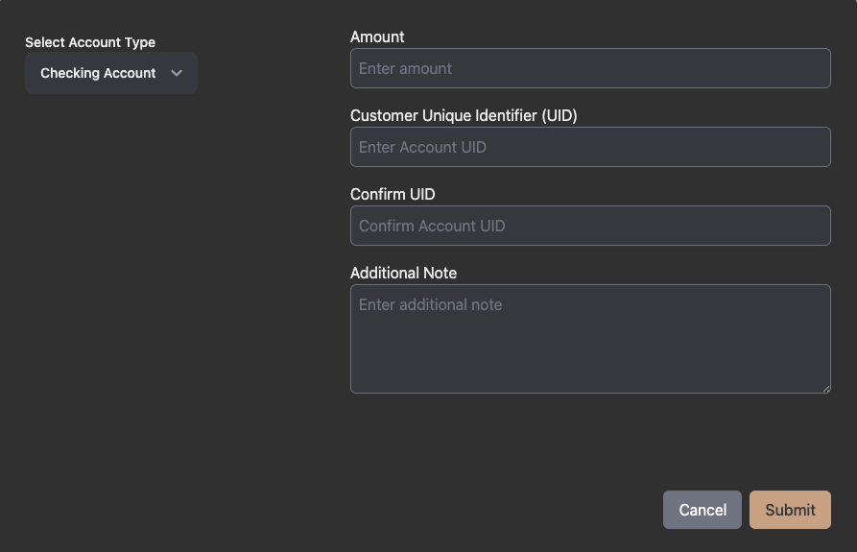Click the 'Confirm UID' label
857x552 pixels.
[x=393, y=194]
